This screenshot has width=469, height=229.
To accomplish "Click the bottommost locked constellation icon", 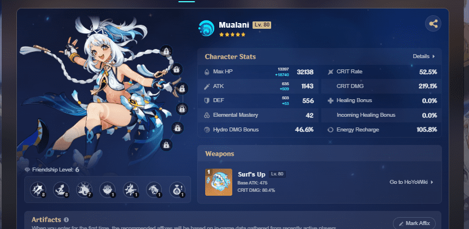I will (x=166, y=145).
